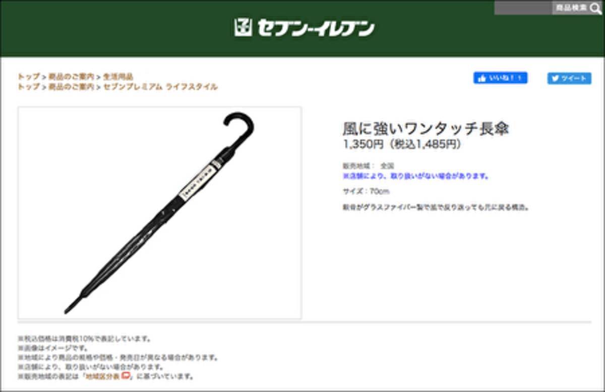Click the blue store availability notice text
Viewport: 605px width, 392px height.
416,177
